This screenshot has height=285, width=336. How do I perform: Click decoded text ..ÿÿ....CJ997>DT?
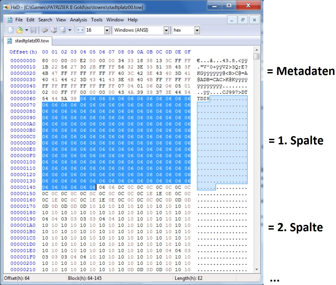[x=222, y=92]
